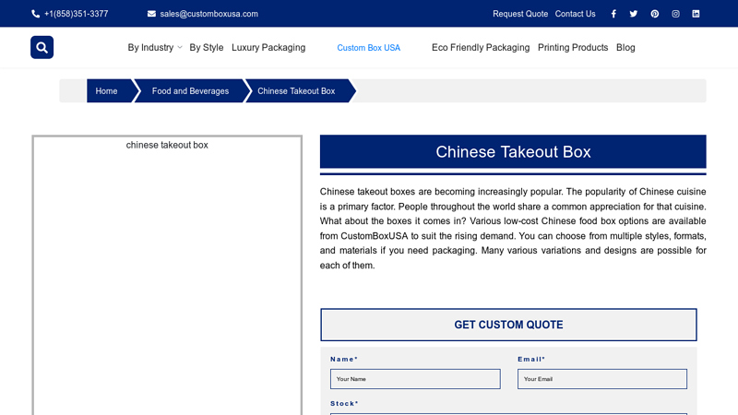Open Eco Friendly Packaging page
738x415 pixels.
pyautogui.click(x=481, y=47)
